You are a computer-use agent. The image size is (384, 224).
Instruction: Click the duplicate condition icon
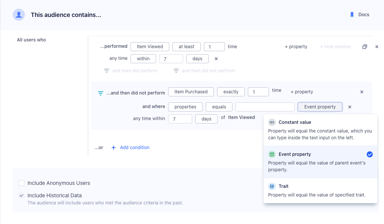pyautogui.click(x=364, y=46)
